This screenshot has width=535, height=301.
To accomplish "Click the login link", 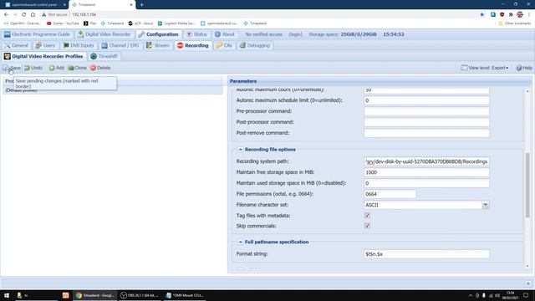I will (x=295, y=34).
